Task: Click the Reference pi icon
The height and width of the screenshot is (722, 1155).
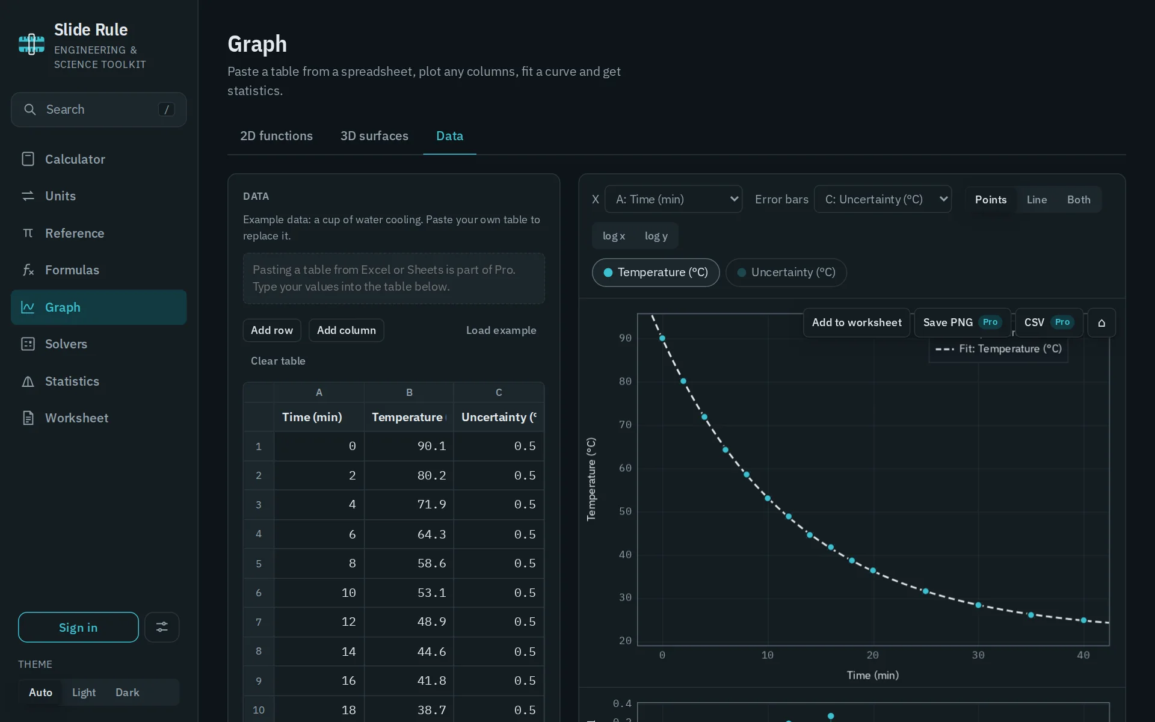Action: [28, 233]
